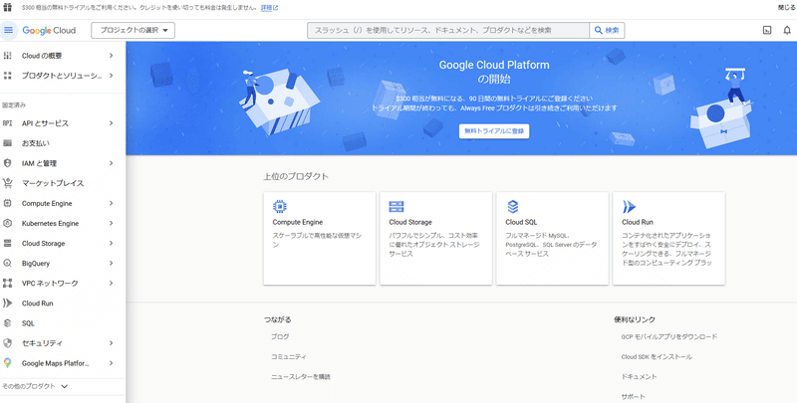Open the Cloud SQL product card
The image size is (797, 403).
click(553, 238)
